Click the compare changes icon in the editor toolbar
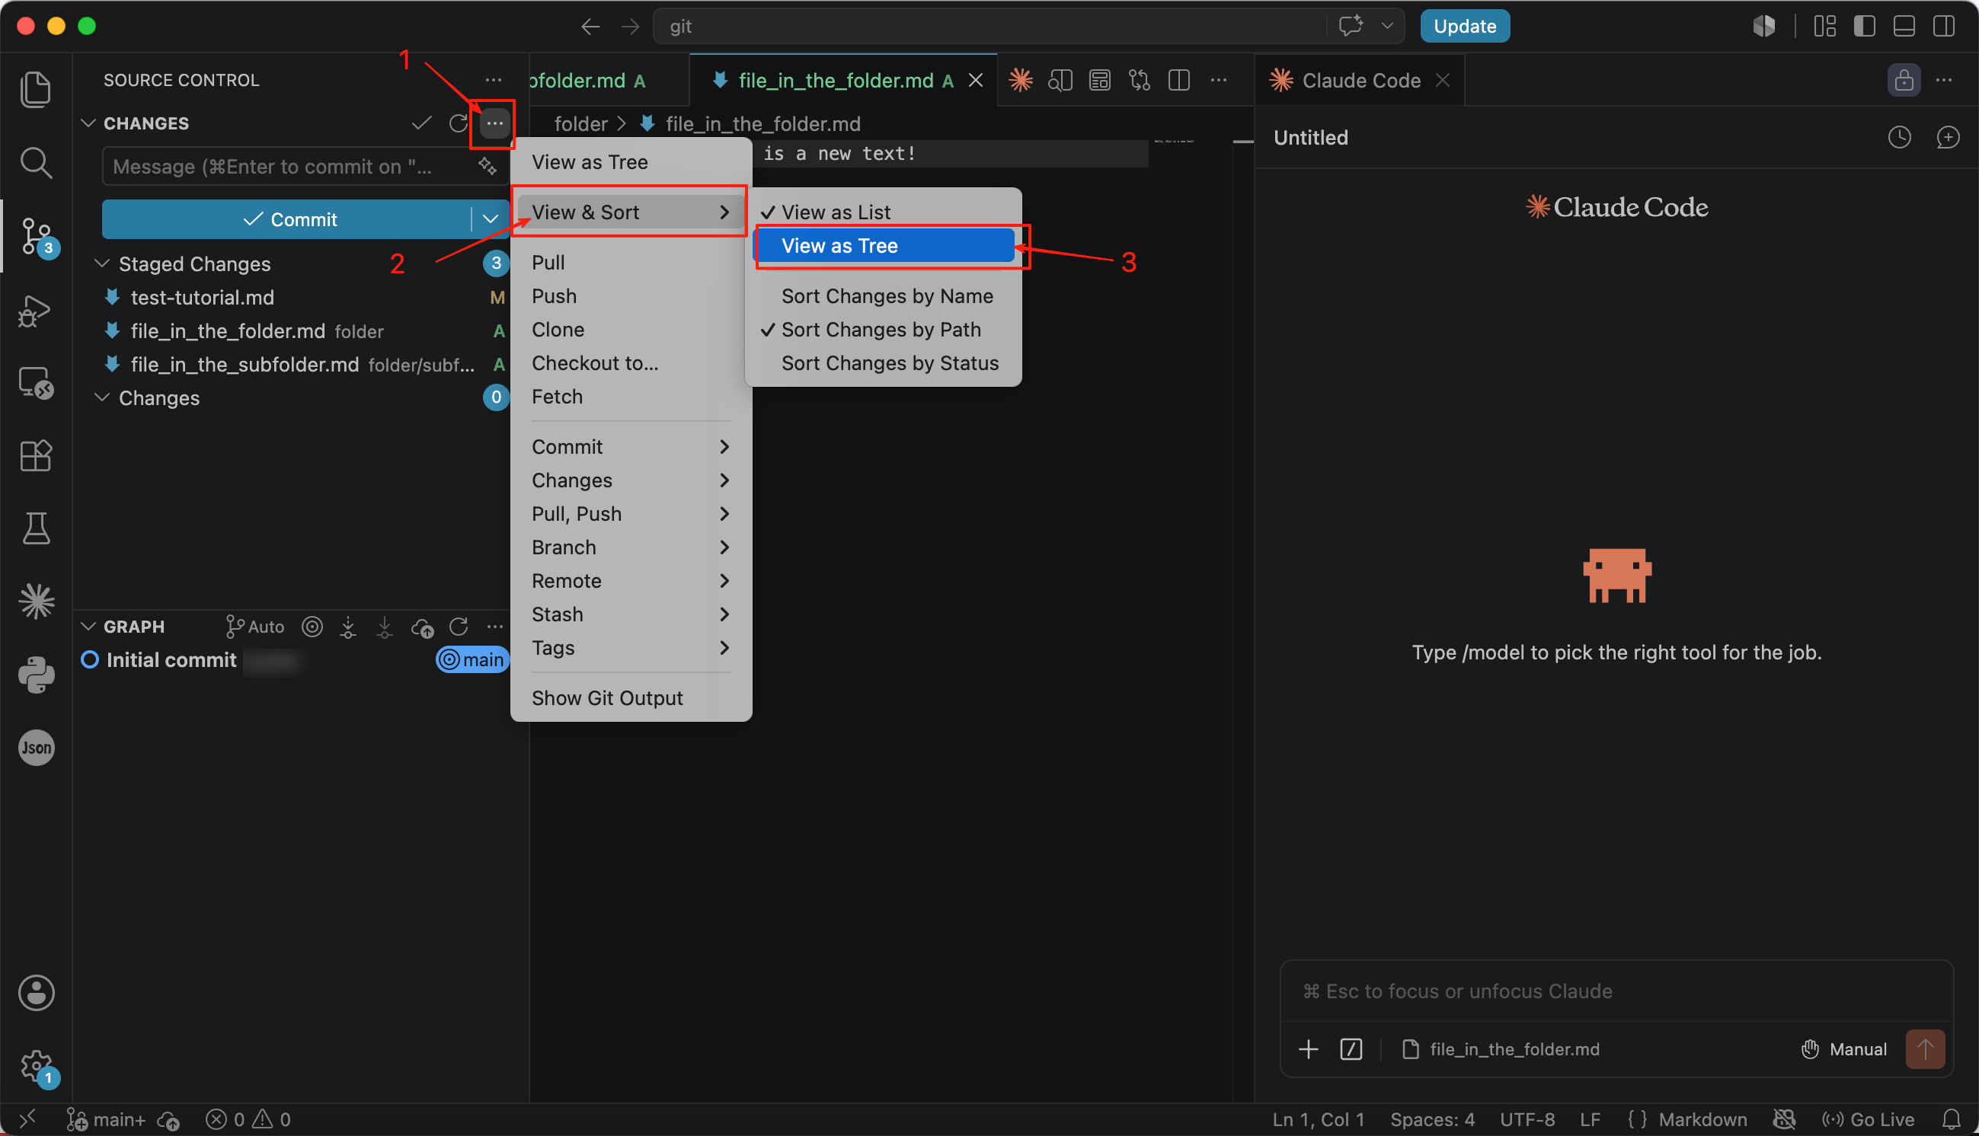1979x1136 pixels. pos(1140,80)
